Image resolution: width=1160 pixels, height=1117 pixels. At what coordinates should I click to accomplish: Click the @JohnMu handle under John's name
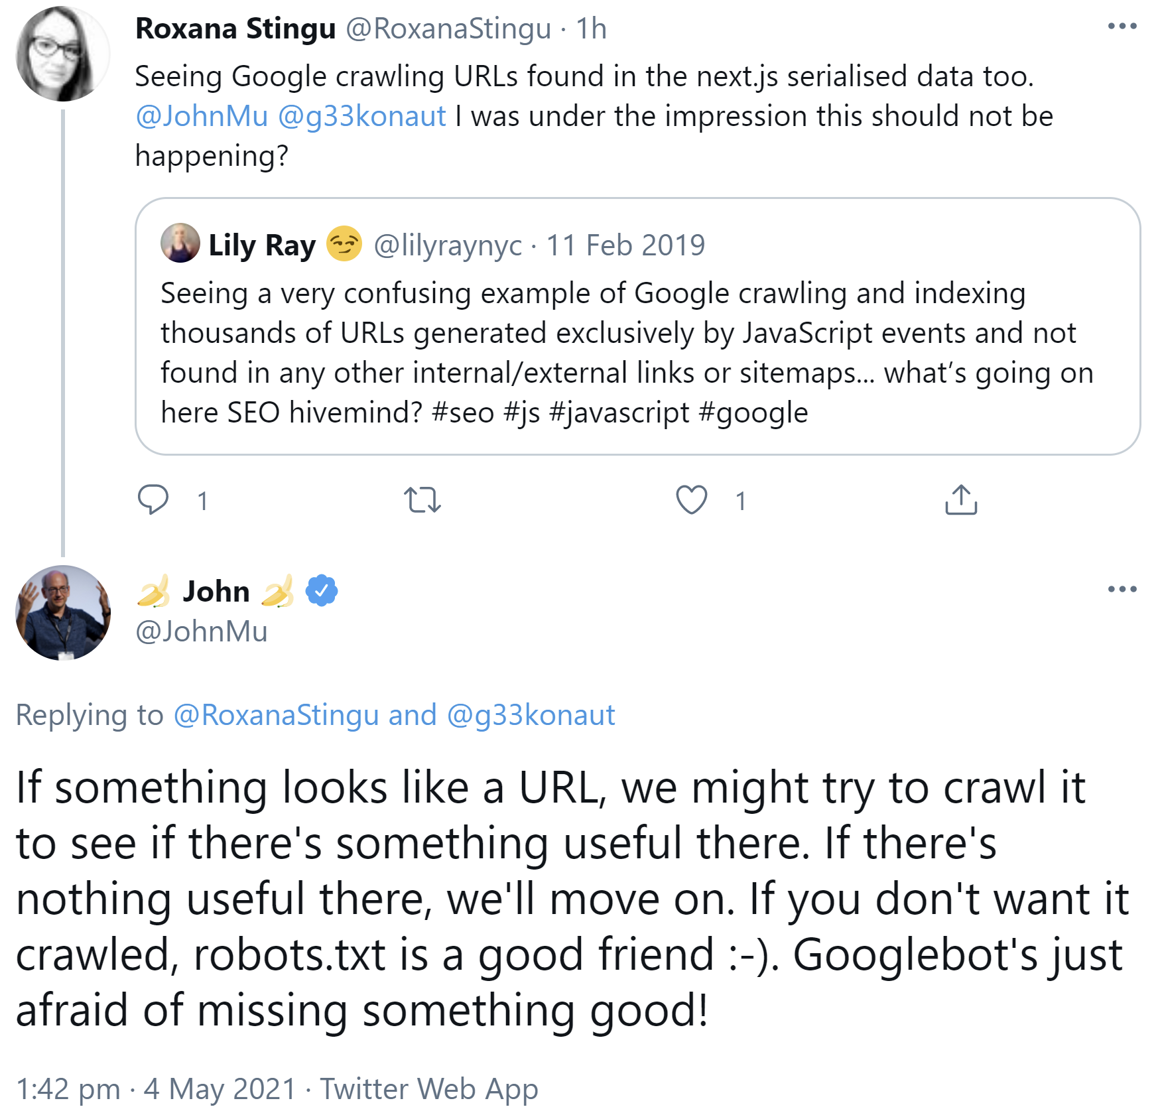[x=202, y=631]
